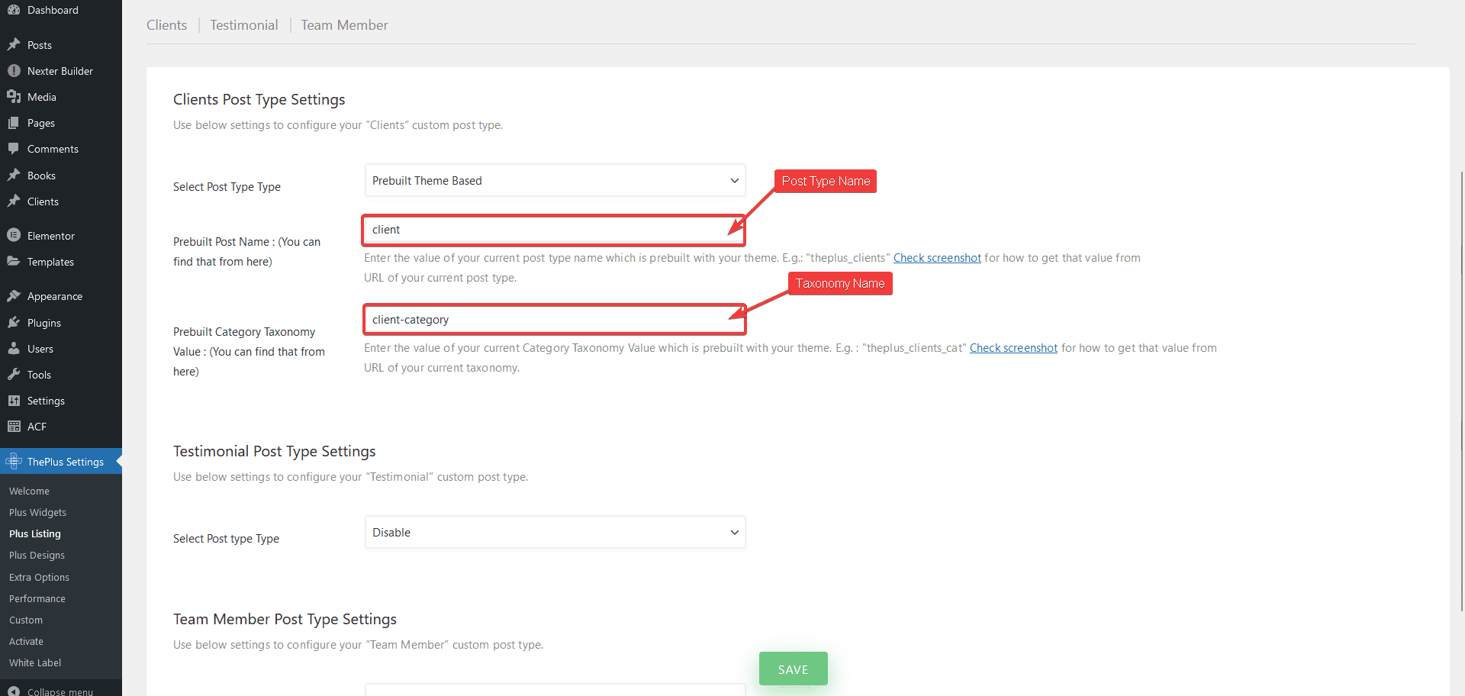Switch to the Testimonial tab
1465x696 pixels.
click(244, 25)
